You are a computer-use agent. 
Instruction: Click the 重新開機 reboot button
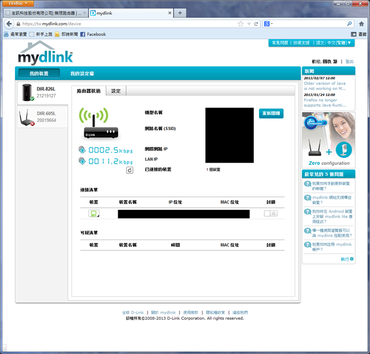pos(271,113)
